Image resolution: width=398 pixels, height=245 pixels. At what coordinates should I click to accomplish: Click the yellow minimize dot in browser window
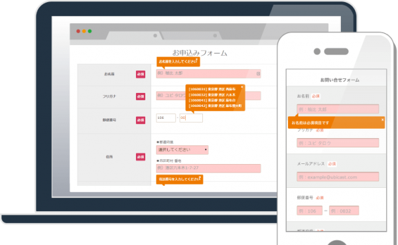[x=84, y=31]
